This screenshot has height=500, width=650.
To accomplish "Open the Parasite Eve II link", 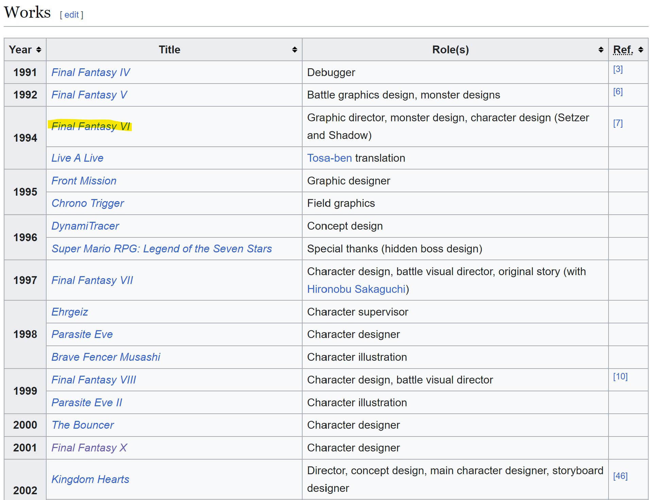I will click(x=87, y=403).
